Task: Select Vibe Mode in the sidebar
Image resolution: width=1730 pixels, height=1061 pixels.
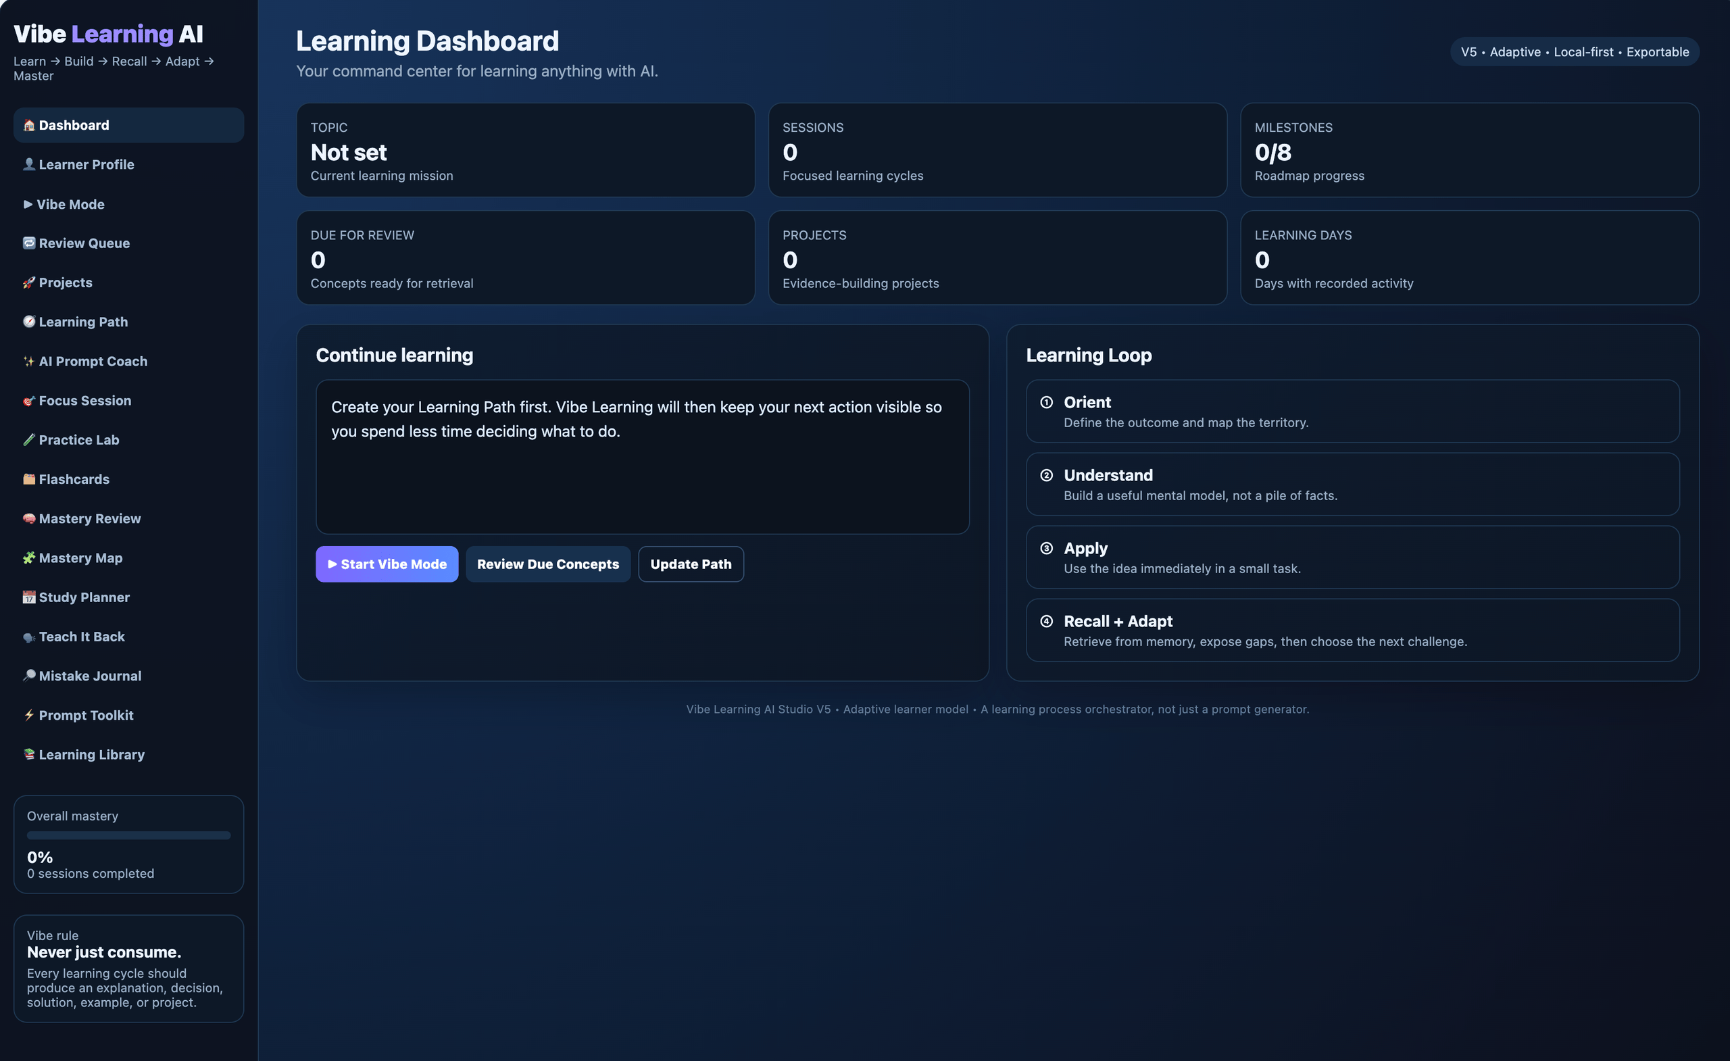Action: tap(128, 204)
